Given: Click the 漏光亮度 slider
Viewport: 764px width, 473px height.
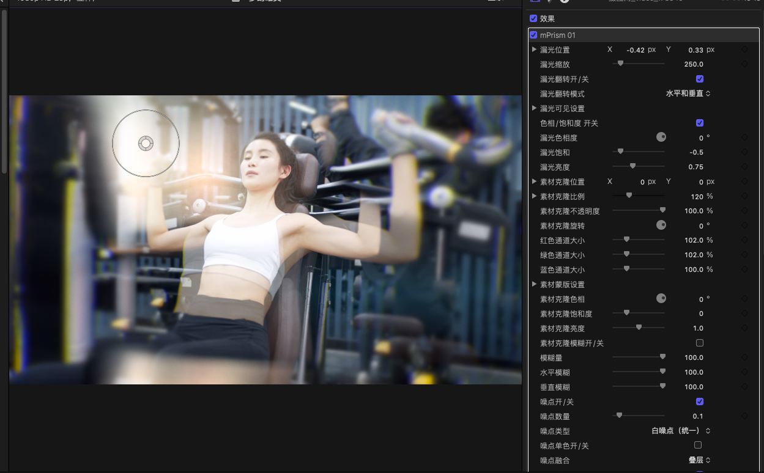Looking at the screenshot, I should click(639, 166).
